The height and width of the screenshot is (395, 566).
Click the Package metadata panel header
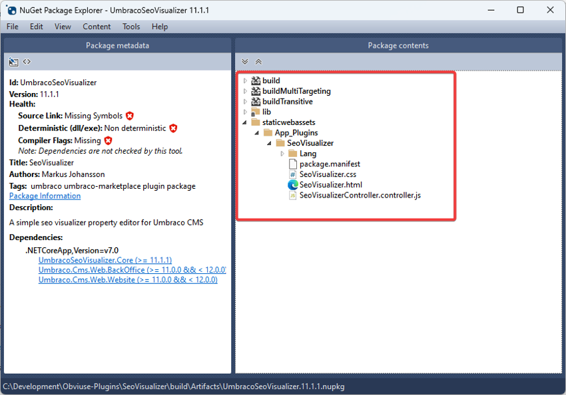[x=117, y=45]
